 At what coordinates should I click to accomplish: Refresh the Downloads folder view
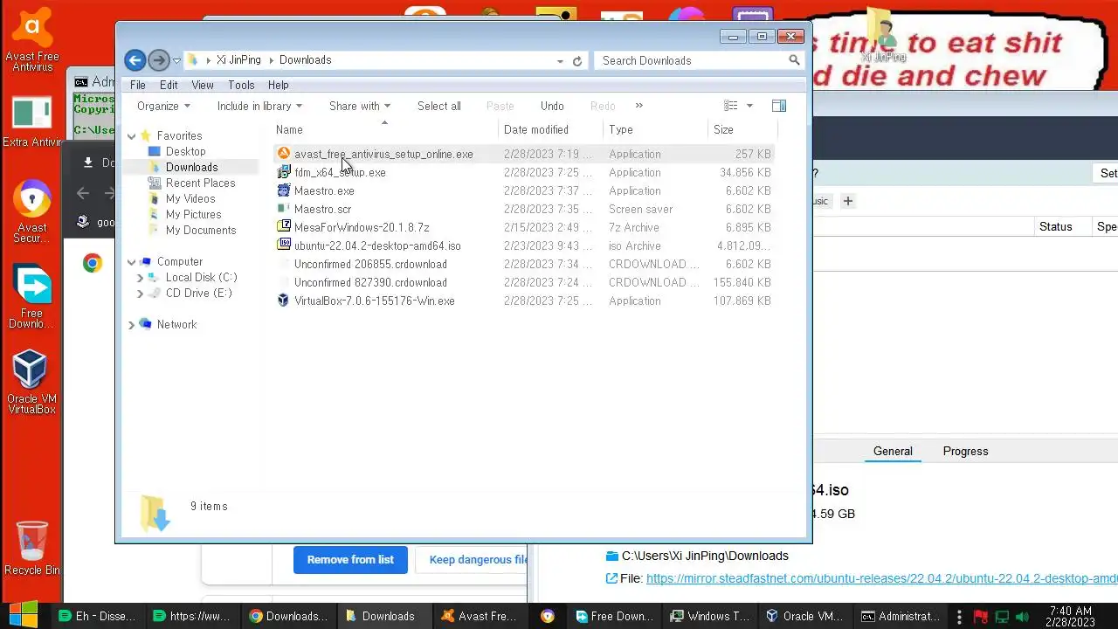[x=577, y=61]
